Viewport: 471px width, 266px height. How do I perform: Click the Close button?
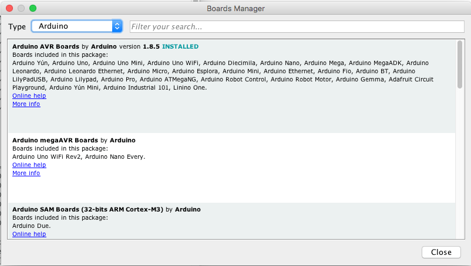point(441,252)
